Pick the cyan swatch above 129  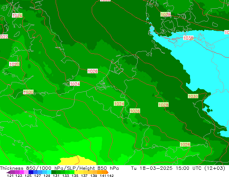pos(49,172)
